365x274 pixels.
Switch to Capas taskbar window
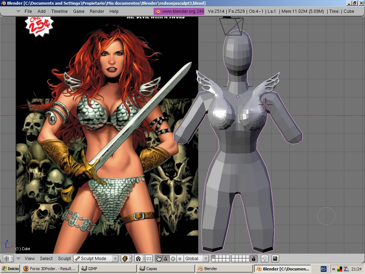pyautogui.click(x=166, y=269)
